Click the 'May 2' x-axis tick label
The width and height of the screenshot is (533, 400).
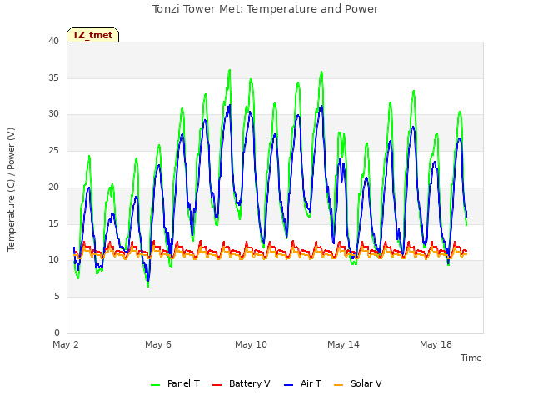[66, 344]
